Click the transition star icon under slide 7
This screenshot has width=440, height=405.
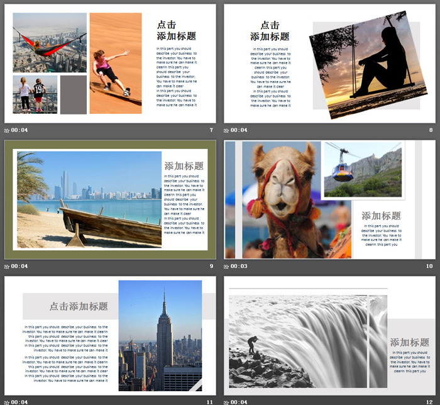point(7,130)
